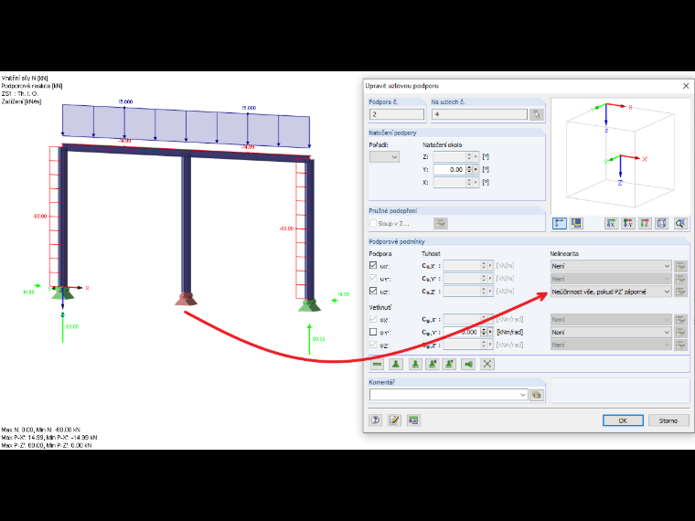Confirm the dialog with the OK button
695x521 pixels.
click(623, 420)
